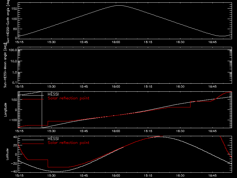This screenshot has width=237, height=178.
Task: Click the Latitude axis title
Action: 7,154
